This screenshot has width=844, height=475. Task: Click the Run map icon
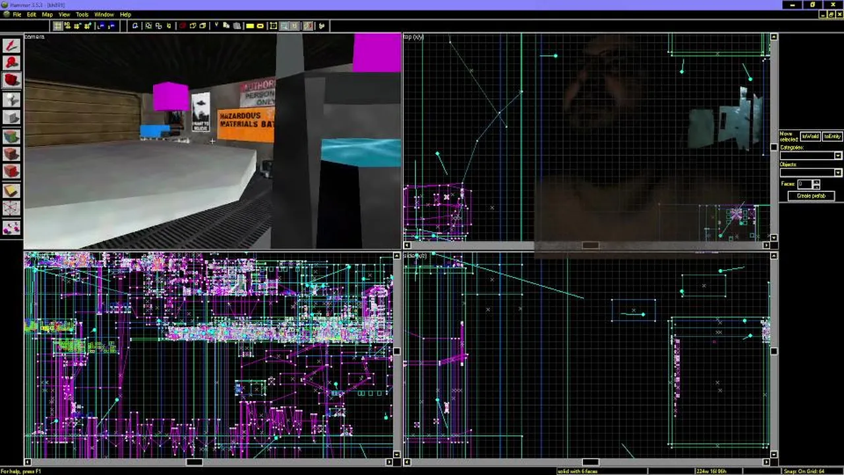[x=322, y=26]
